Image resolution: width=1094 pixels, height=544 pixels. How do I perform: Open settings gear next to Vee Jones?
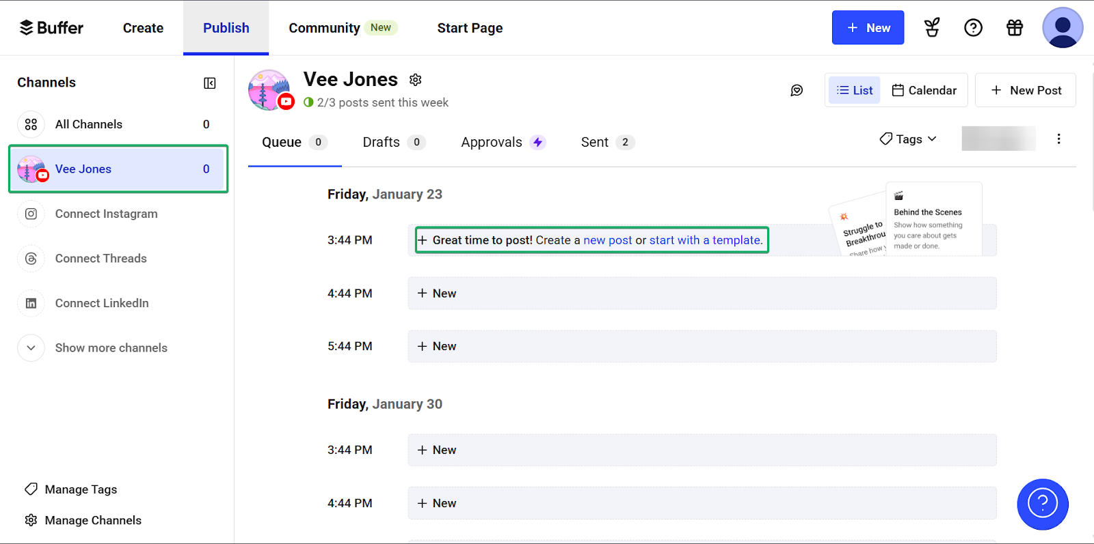415,80
